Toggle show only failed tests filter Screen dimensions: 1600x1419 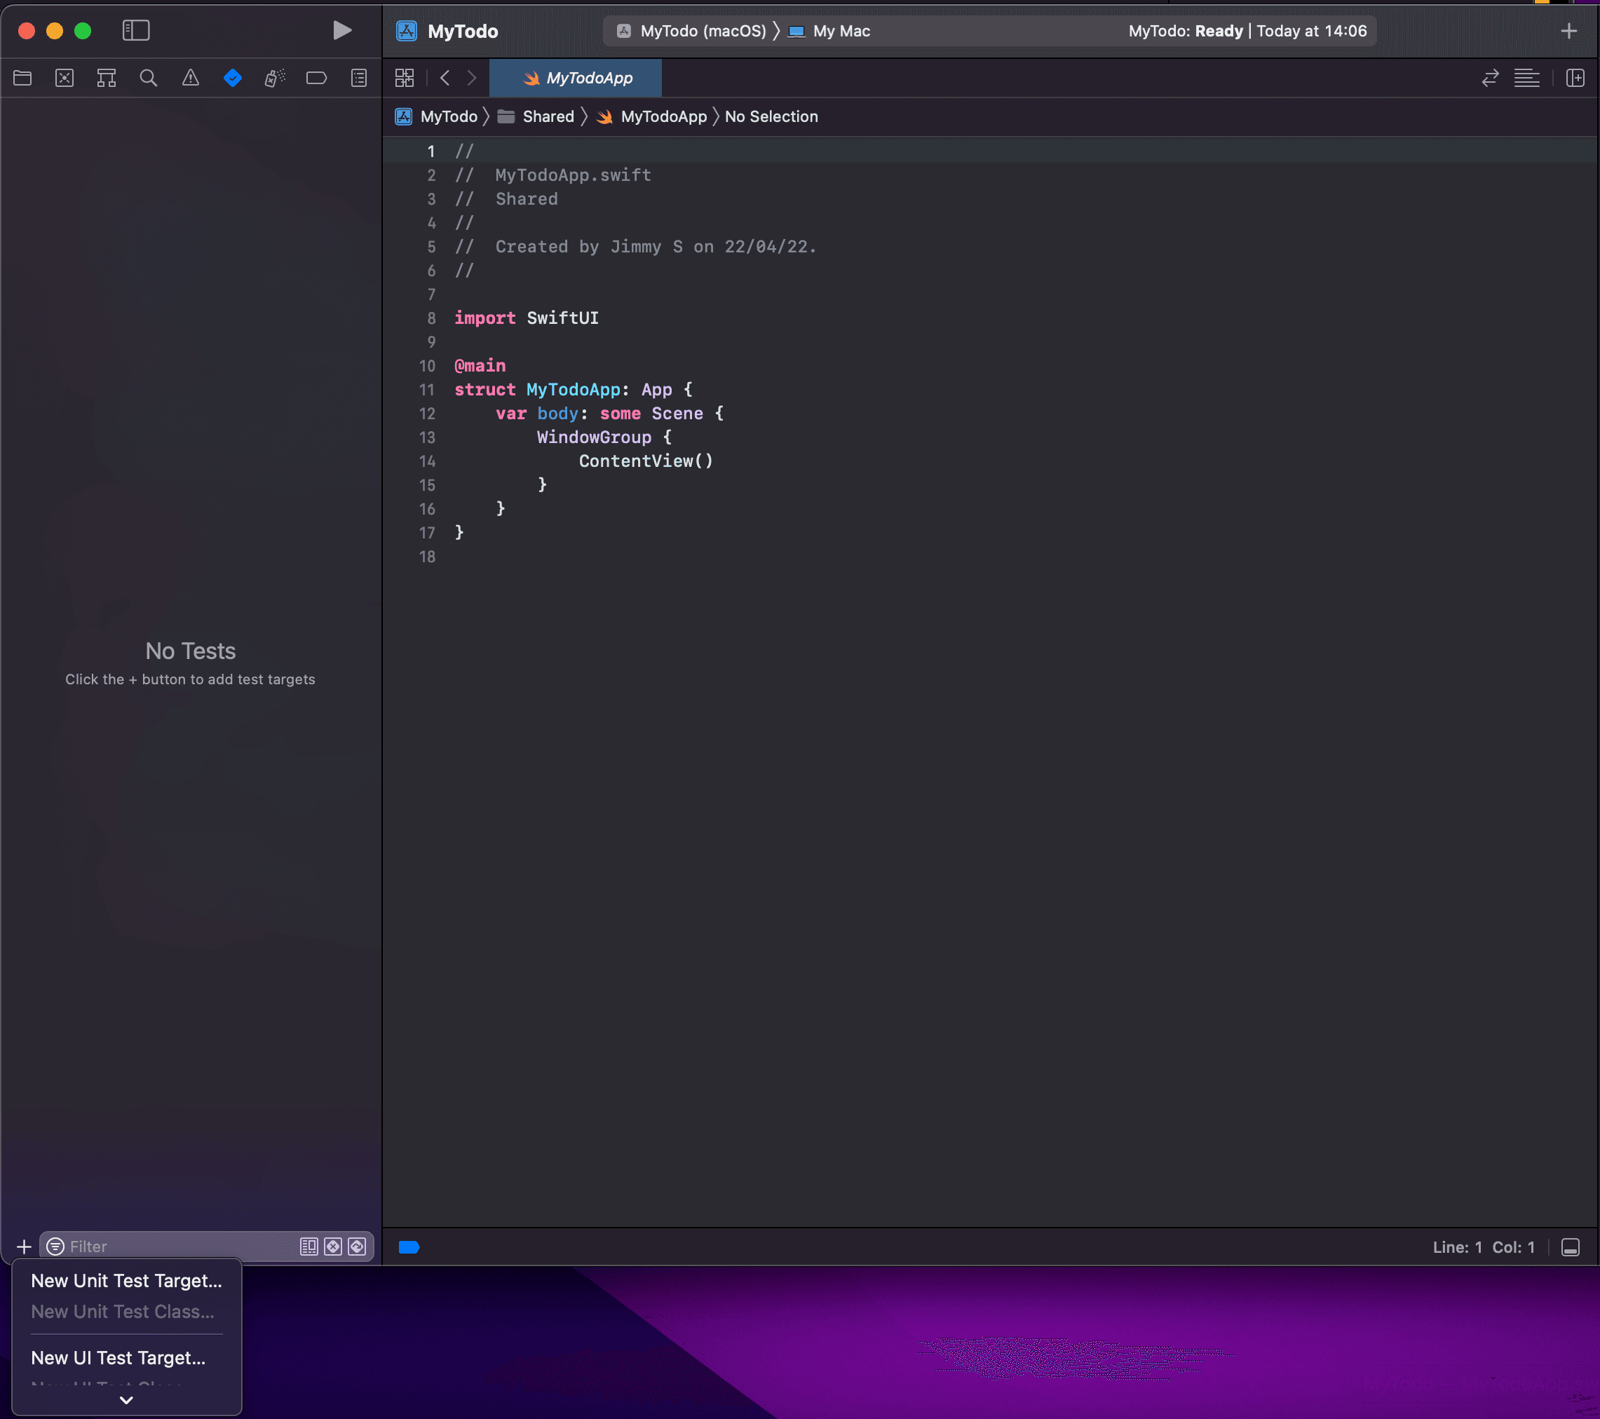(332, 1246)
